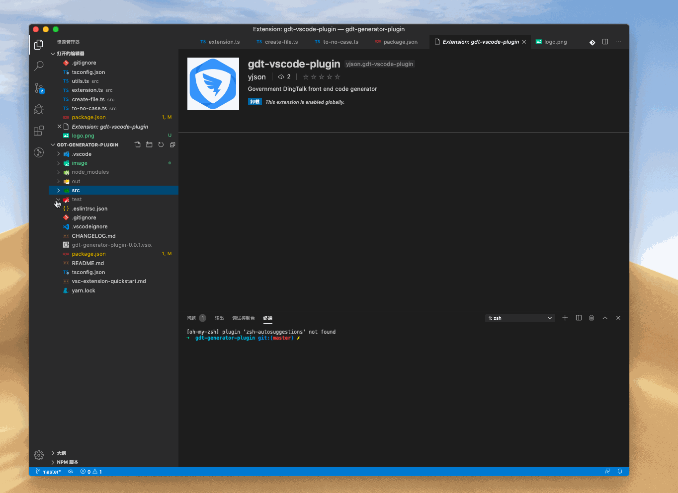Viewport: 678px width, 493px height.
Task: Open the Problems panel tab
Action: tap(196, 318)
